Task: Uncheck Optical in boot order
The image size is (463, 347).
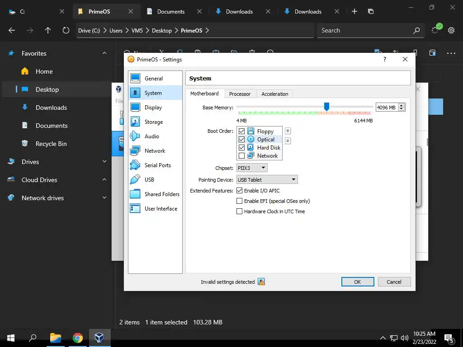Action: 241,139
